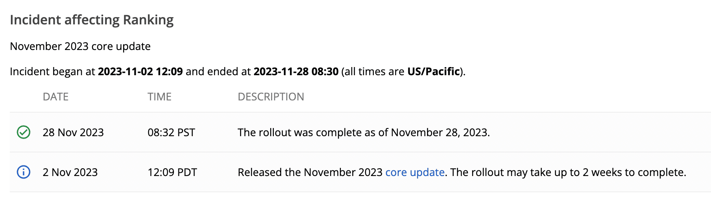Select the TIME column header
This screenshot has width=711, height=200.
pyautogui.click(x=159, y=97)
